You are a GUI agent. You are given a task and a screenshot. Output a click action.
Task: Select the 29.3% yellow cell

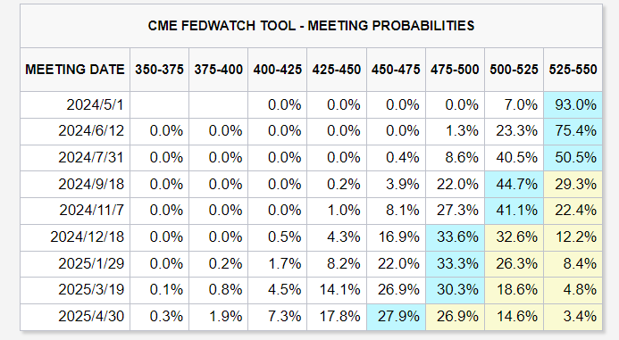(x=573, y=184)
